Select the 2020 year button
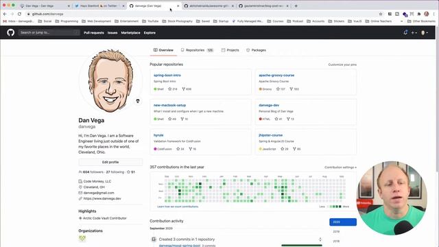The width and height of the screenshot is (439, 247). pyautogui.click(x=343, y=222)
